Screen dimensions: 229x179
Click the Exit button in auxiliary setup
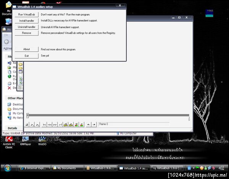[x=27, y=56]
